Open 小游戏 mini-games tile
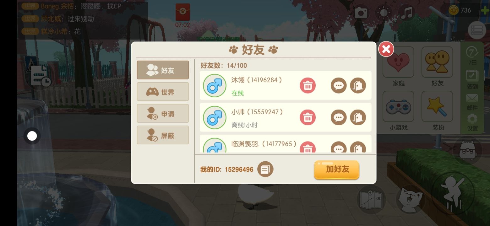 (x=398, y=111)
